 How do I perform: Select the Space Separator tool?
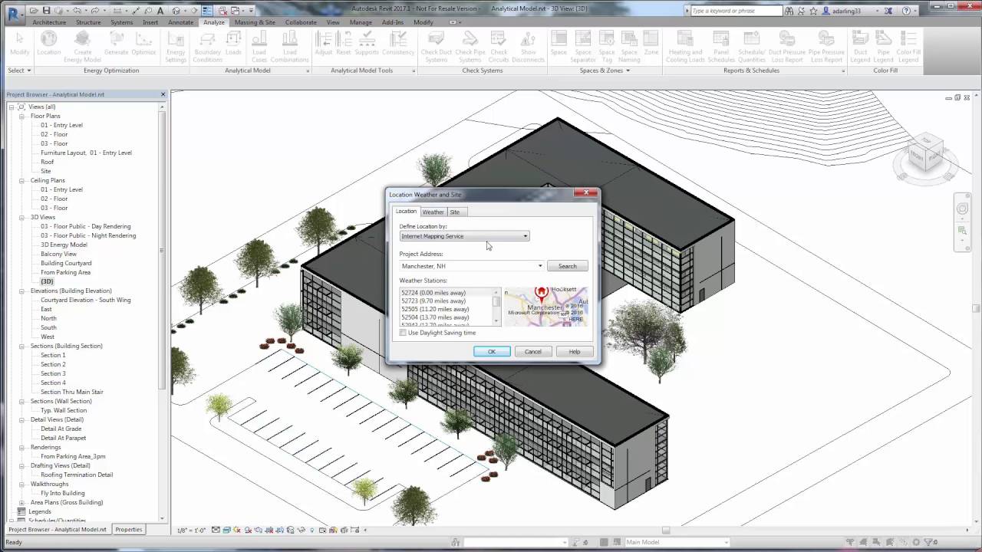click(583, 44)
